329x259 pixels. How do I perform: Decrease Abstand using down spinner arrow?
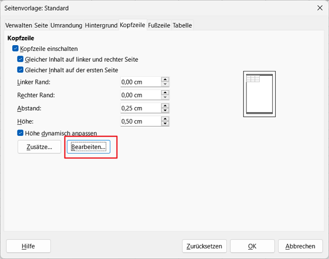tap(165, 110)
